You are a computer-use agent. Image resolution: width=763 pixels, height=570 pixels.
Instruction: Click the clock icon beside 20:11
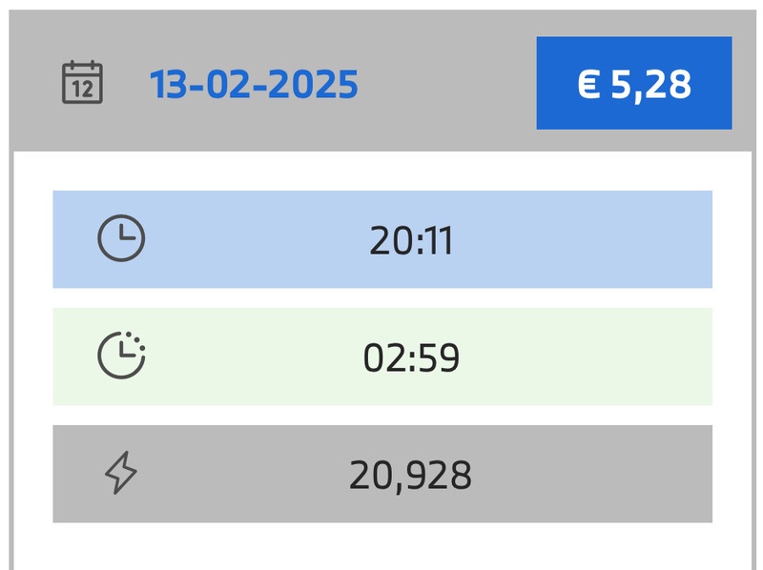[121, 238]
